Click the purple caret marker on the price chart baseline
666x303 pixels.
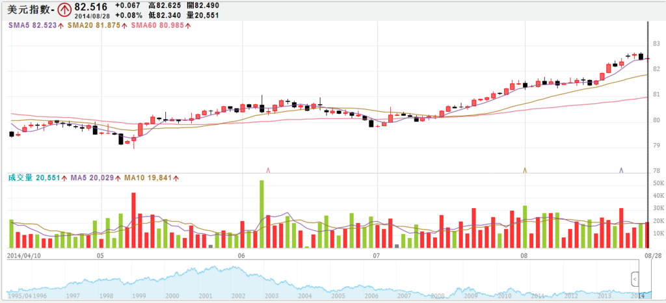coord(621,170)
